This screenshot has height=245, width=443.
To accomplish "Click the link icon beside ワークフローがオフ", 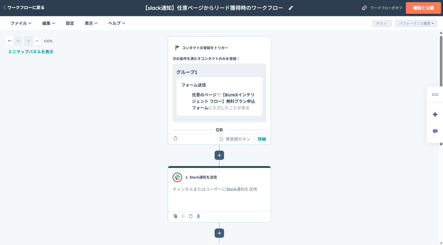I will pos(364,8).
